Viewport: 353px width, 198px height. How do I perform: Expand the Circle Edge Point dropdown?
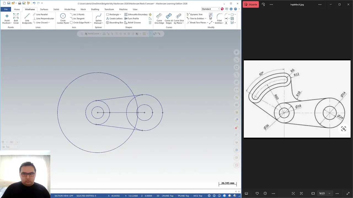tap(91, 23)
